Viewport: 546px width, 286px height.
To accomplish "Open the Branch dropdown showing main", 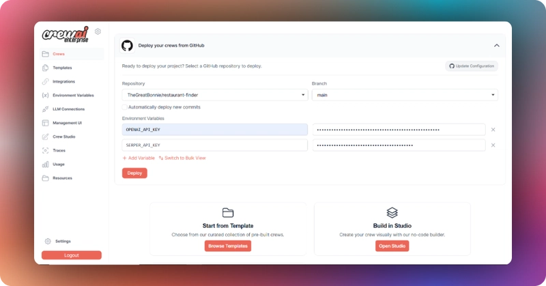I will coord(405,95).
